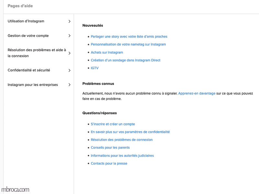The height and width of the screenshot is (194, 259).
Task: Expand the Instagram pour les entreprises chevron
Action: click(x=69, y=85)
